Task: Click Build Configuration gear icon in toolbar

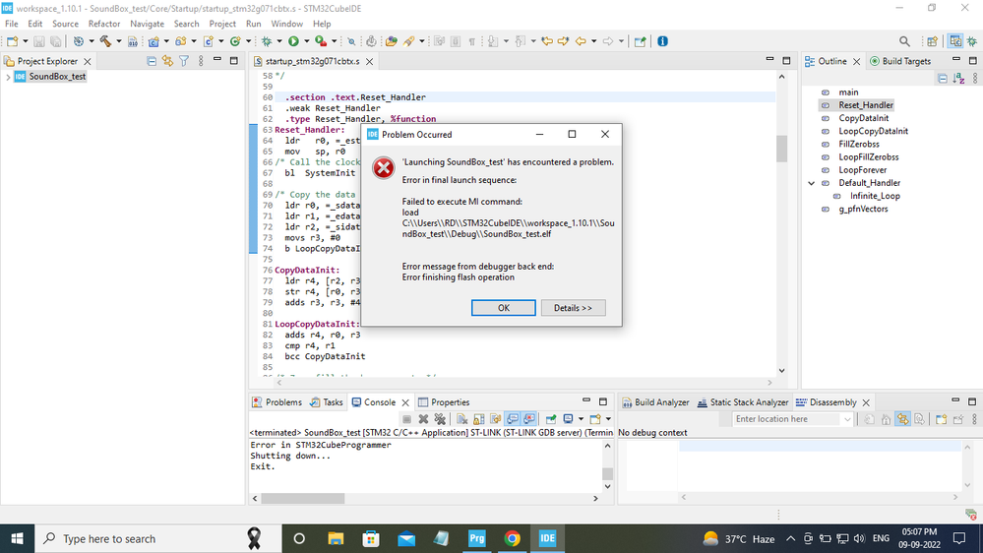Action: (79, 41)
